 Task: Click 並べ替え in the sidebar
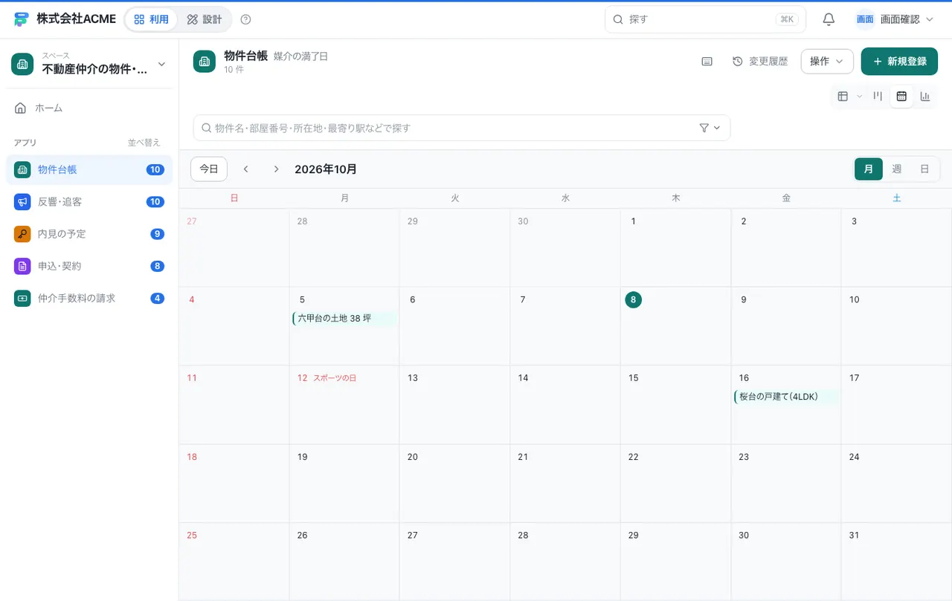coord(144,143)
